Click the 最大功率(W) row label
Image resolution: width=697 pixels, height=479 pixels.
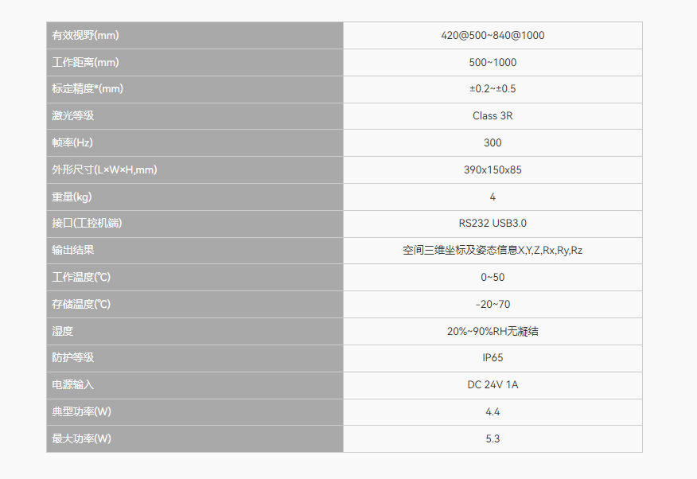coord(81,438)
